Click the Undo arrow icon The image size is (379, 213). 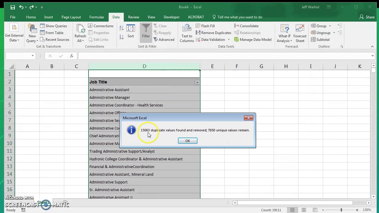click(x=21, y=7)
